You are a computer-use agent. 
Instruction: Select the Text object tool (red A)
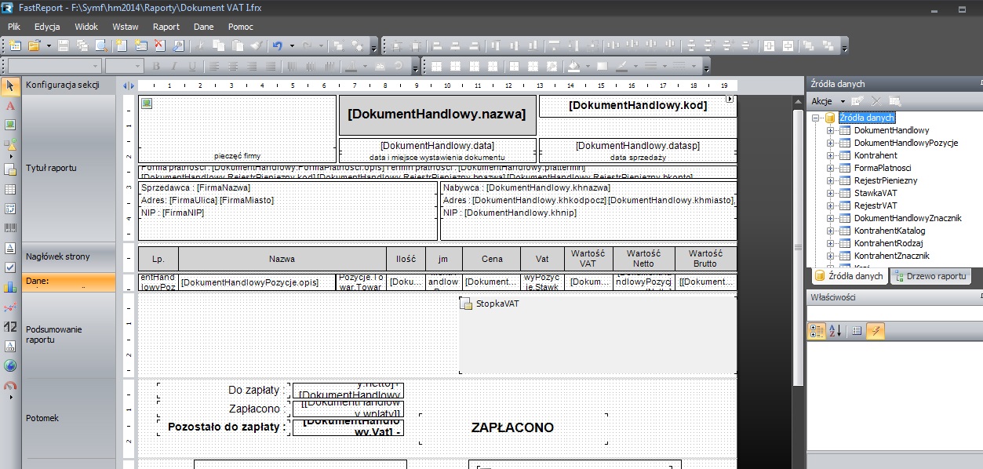pyautogui.click(x=10, y=105)
